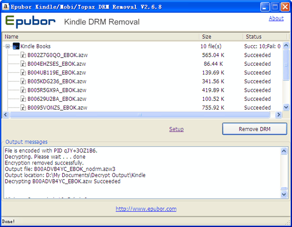Click the 100.52 K size value
The height and width of the screenshot is (227, 292).
(x=213, y=99)
